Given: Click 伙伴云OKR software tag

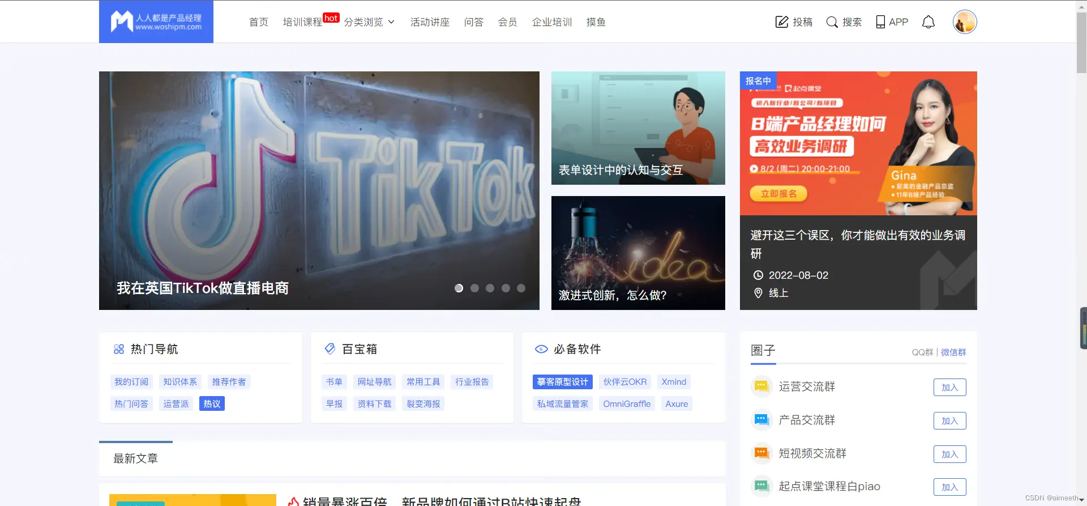Looking at the screenshot, I should click(x=625, y=382).
